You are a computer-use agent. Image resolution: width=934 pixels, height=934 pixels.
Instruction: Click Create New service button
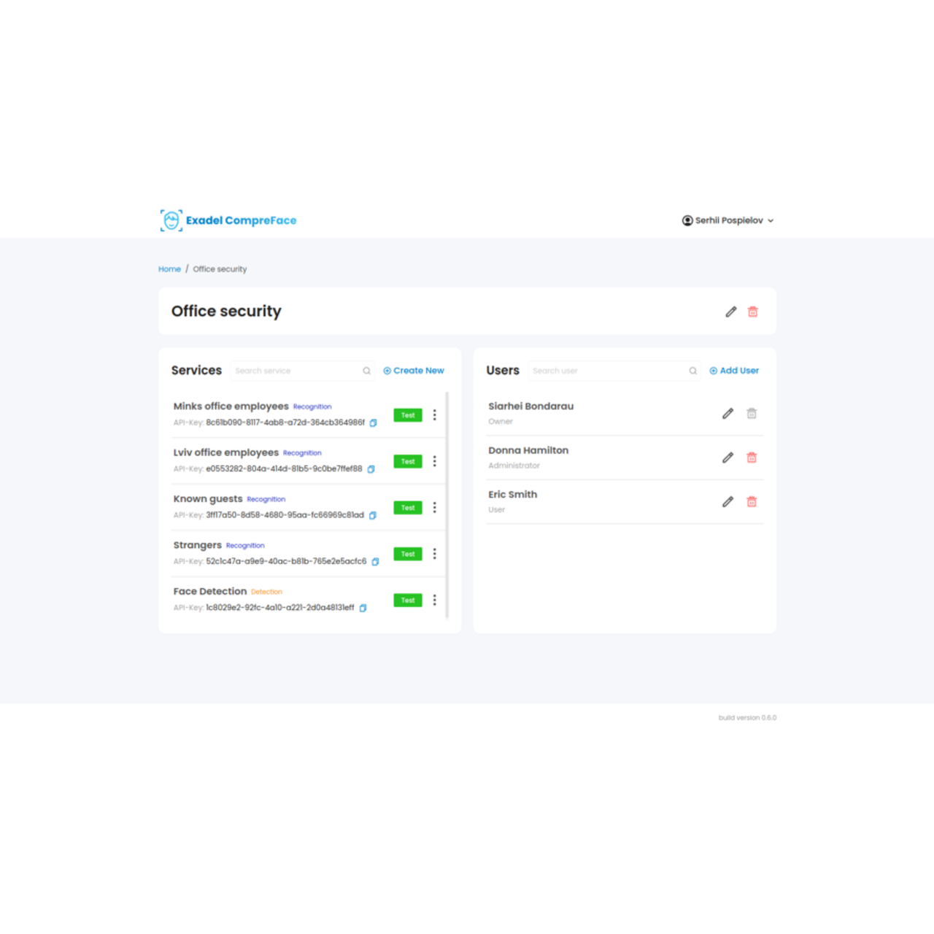point(414,371)
